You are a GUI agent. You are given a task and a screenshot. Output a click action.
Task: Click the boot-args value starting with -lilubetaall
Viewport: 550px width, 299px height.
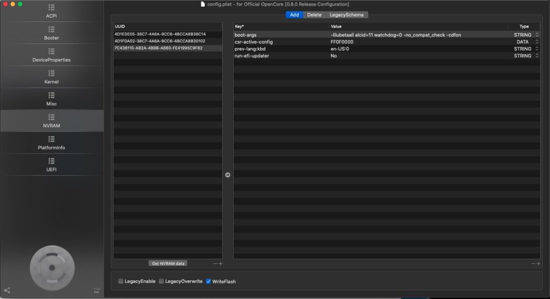[x=419, y=35]
